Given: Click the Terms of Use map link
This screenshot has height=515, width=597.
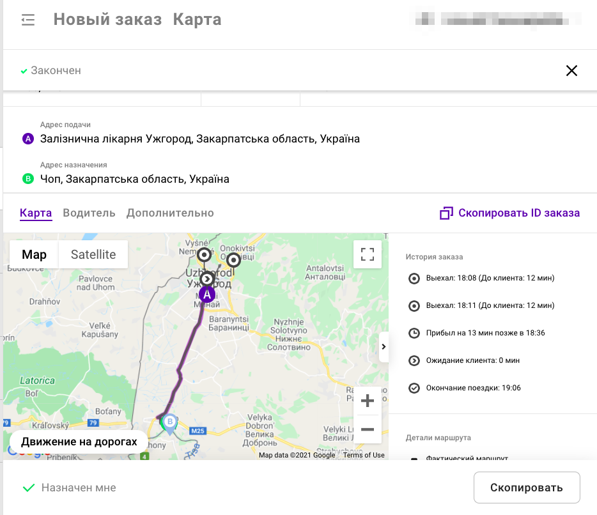Looking at the screenshot, I should 364,455.
